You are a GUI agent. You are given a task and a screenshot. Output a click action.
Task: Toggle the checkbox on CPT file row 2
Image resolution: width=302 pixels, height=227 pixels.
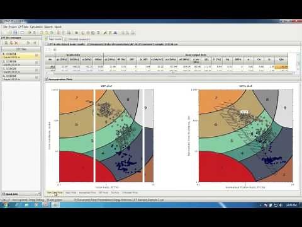coord(37,63)
